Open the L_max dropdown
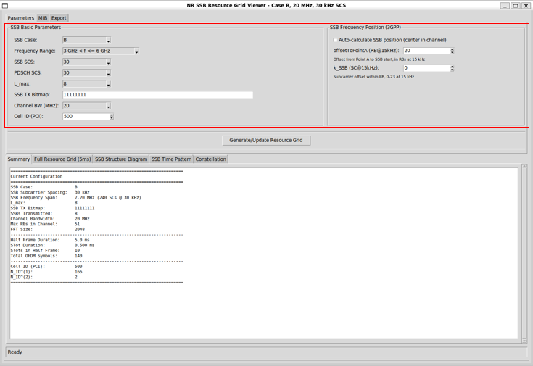The image size is (533, 366). (x=87, y=83)
